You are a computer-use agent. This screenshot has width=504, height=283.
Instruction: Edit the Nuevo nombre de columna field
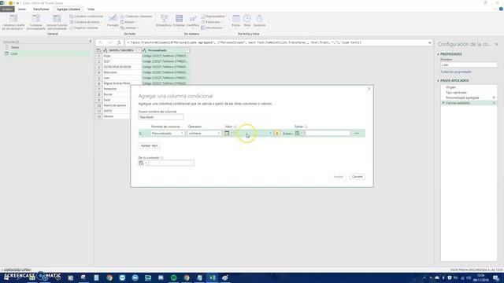[161, 117]
